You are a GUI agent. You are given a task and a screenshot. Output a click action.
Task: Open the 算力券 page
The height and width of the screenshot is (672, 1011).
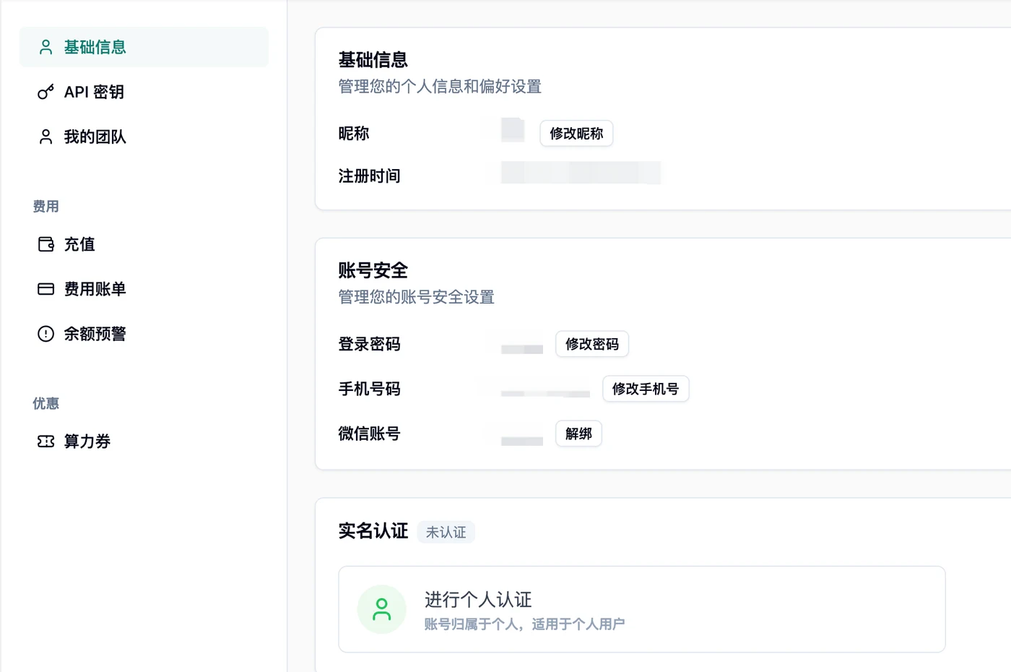pyautogui.click(x=144, y=441)
